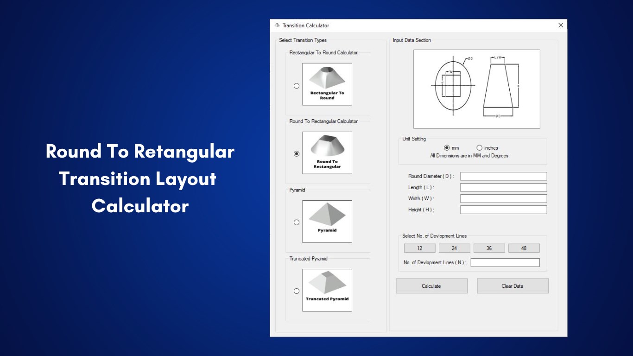Viewport: 633px width, 356px height.
Task: Click the Round To Rectangular shape image
Action: (x=327, y=153)
